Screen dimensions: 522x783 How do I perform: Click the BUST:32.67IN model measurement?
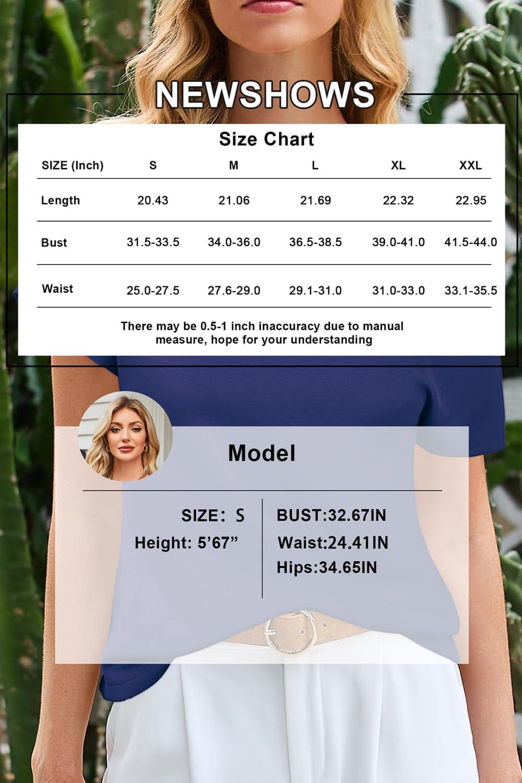[331, 515]
